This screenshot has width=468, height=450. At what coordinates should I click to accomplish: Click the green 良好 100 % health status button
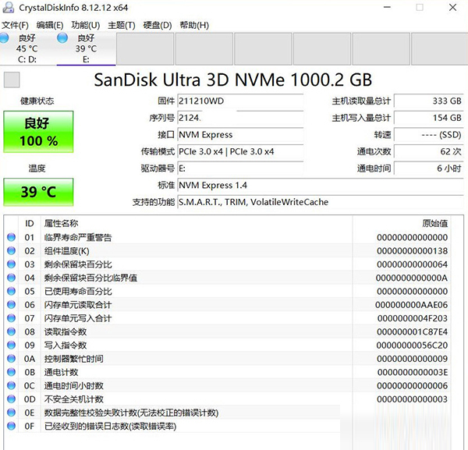(39, 132)
